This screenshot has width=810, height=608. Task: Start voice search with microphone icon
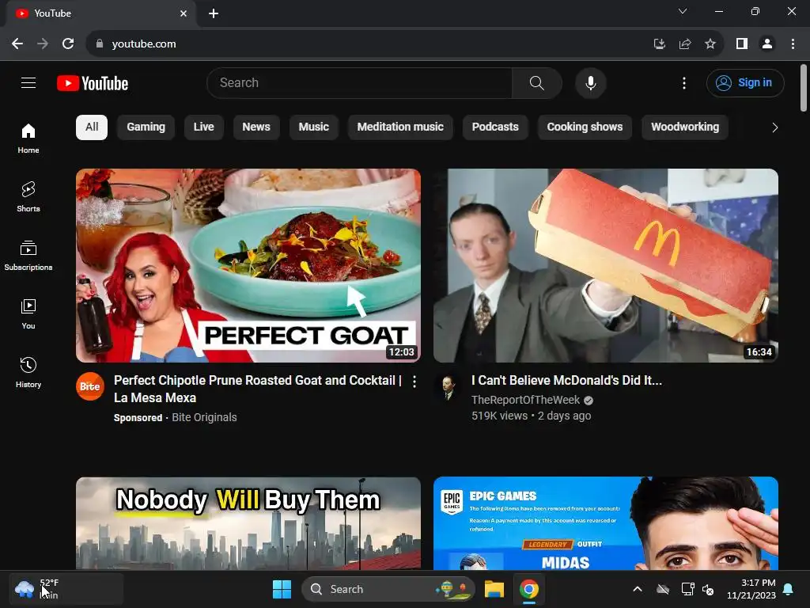point(590,82)
